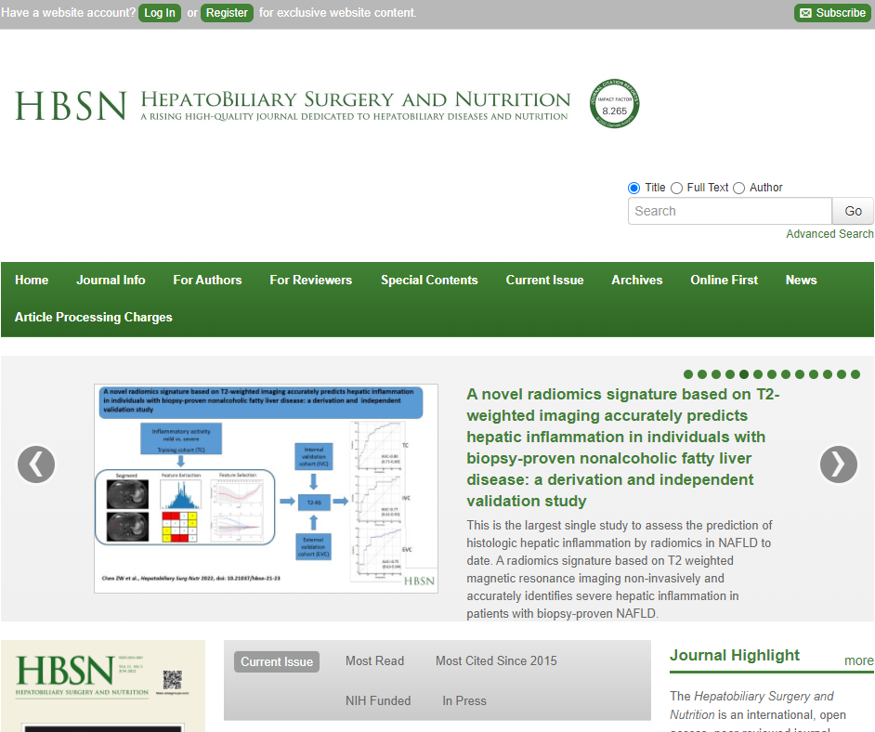Open the For Reviewers menu
Viewport: 875px width, 732px height.
[311, 281]
